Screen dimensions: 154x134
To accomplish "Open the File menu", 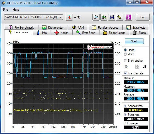I will pyautogui.click(x=5, y=10).
